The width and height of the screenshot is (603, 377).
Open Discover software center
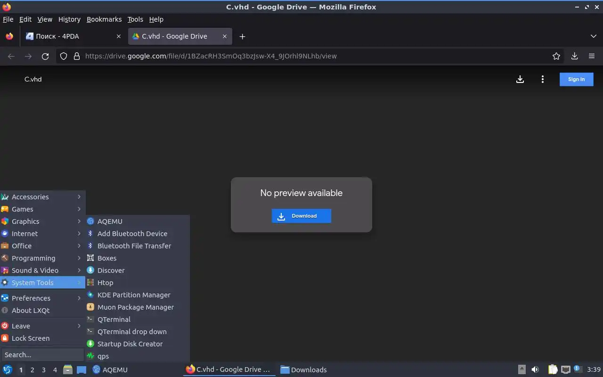138,270
